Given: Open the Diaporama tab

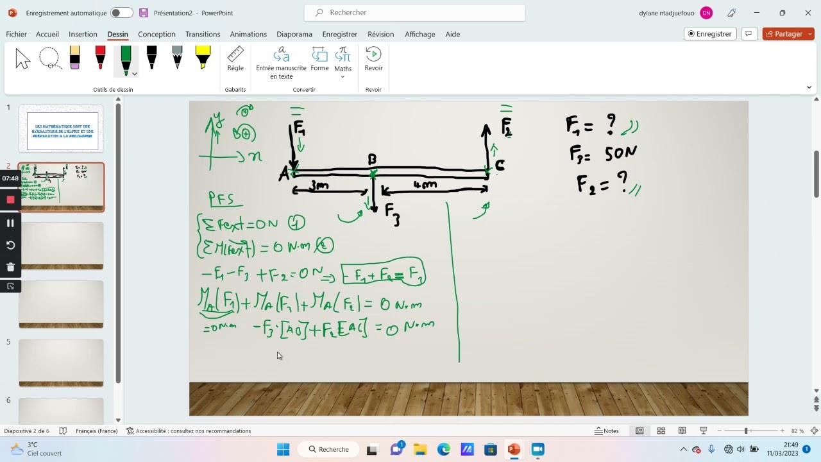Looking at the screenshot, I should [294, 34].
